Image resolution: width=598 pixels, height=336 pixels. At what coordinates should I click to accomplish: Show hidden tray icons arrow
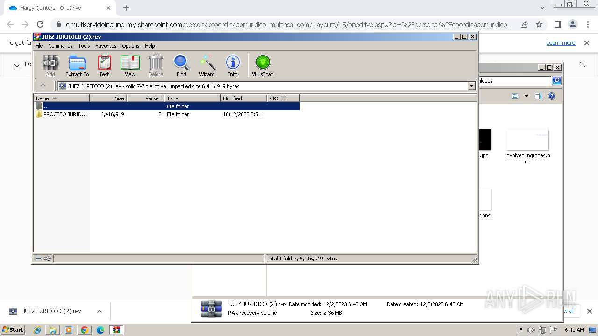(521, 329)
